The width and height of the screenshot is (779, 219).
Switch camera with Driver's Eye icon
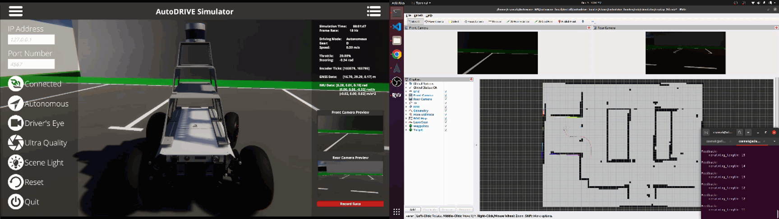pos(15,123)
